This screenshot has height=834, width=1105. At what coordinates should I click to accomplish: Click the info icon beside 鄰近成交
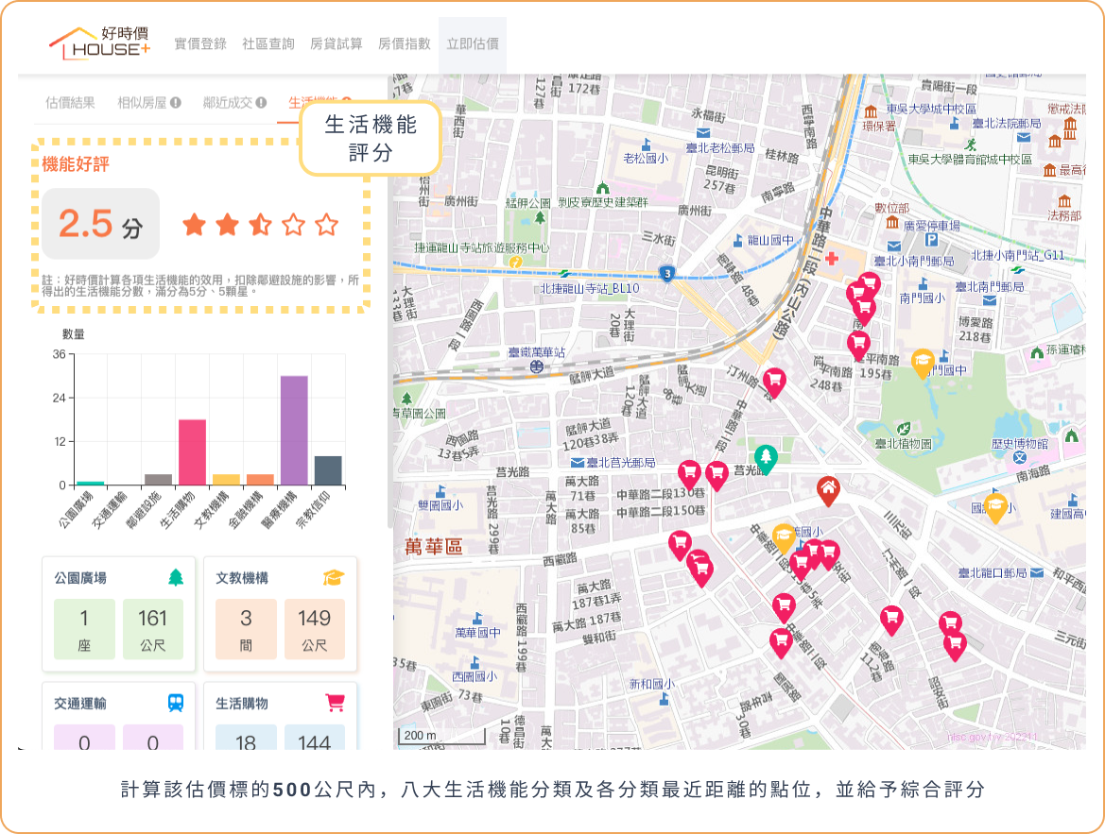pyautogui.click(x=261, y=103)
